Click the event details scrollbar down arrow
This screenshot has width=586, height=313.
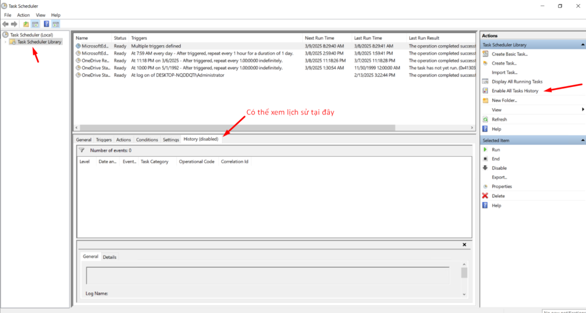(464, 294)
